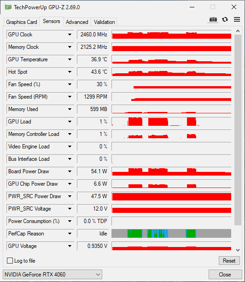
Task: Click the scrollbar down arrow
Action: tap(238, 250)
